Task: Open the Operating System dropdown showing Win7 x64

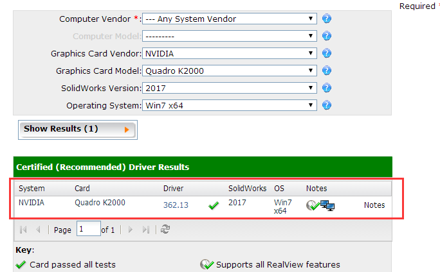Action: 230,105
